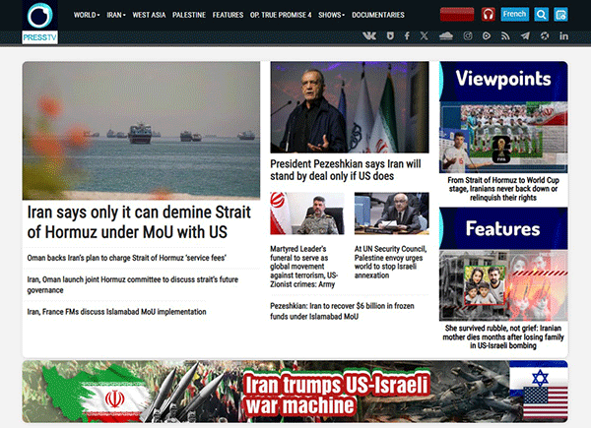
Task: Click the round globe-like icon before LinkedIn
Action: coord(545,35)
